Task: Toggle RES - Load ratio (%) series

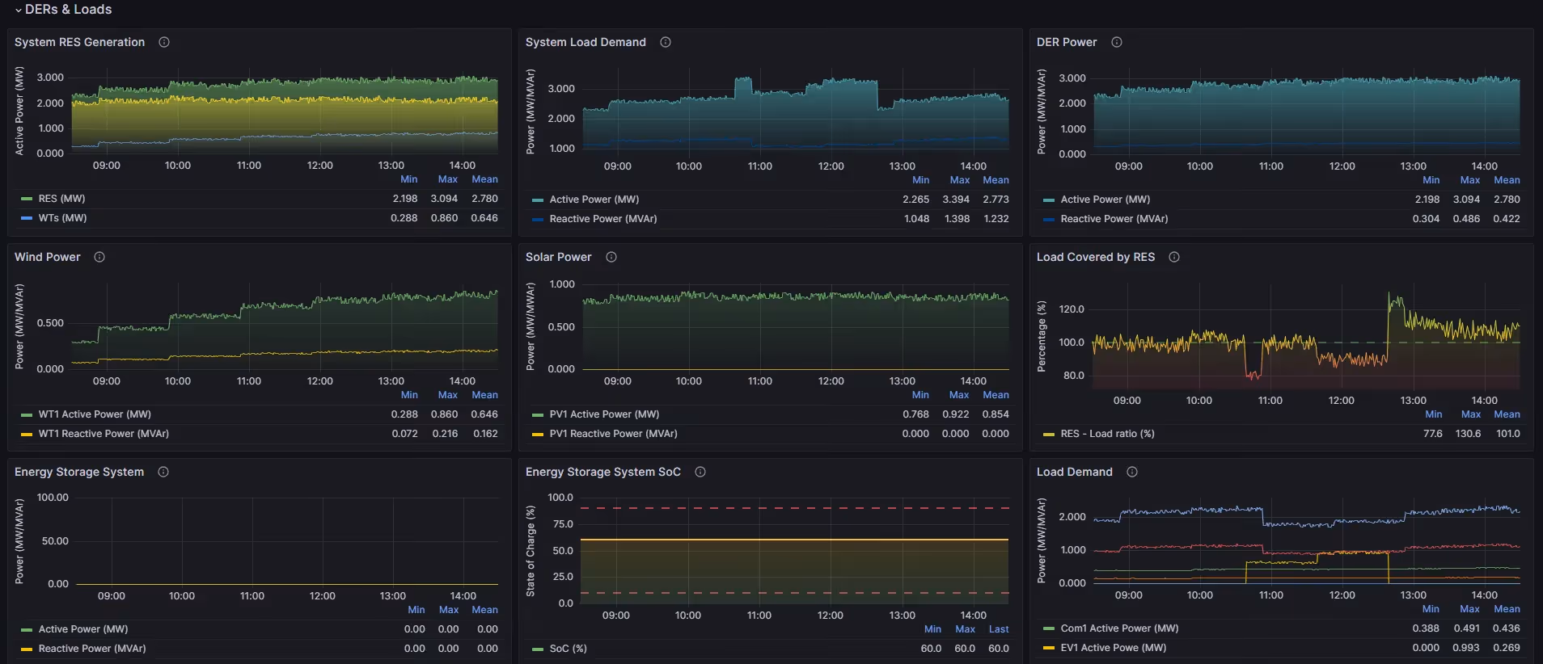Action: [x=1108, y=434]
